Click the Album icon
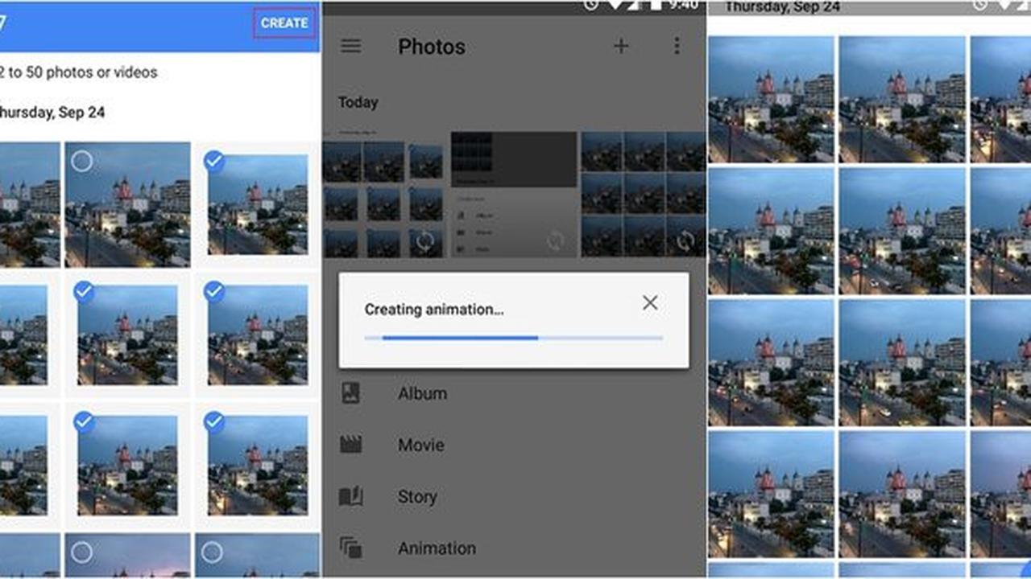 [x=351, y=393]
